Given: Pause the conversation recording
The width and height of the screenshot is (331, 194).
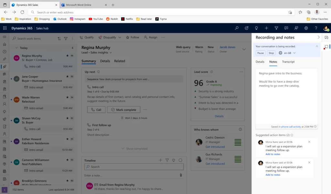Looking at the screenshot, I should coord(260,53).
